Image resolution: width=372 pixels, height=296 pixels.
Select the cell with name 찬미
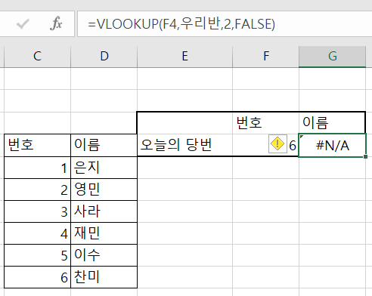[104, 277]
